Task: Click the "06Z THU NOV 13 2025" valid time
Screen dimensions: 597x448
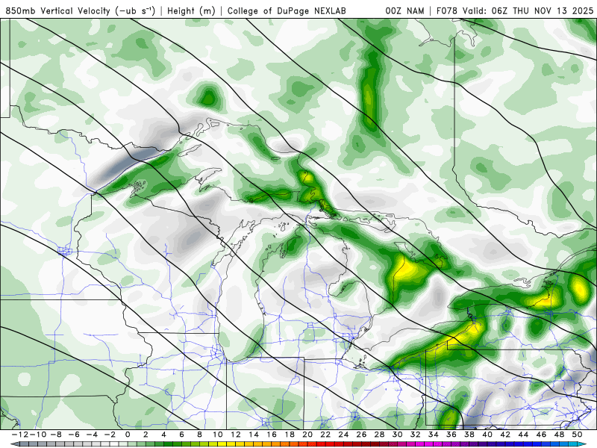Action: pyautogui.click(x=543, y=10)
